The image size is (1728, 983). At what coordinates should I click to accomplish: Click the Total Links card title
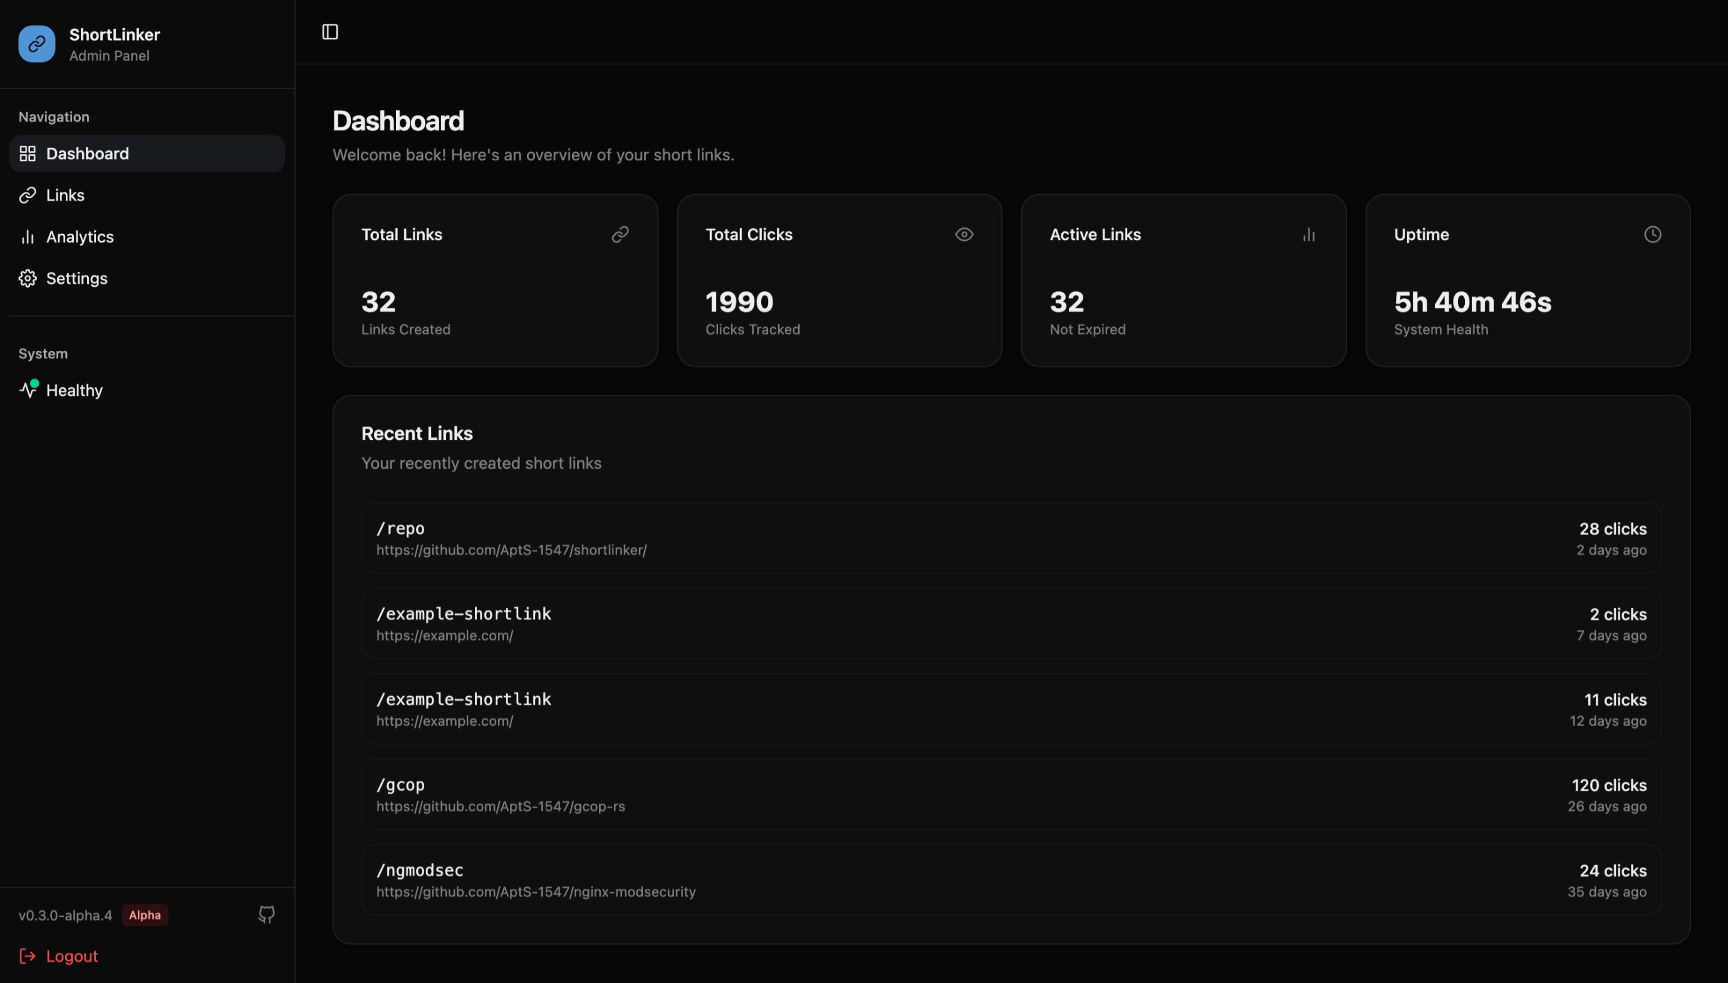click(402, 234)
